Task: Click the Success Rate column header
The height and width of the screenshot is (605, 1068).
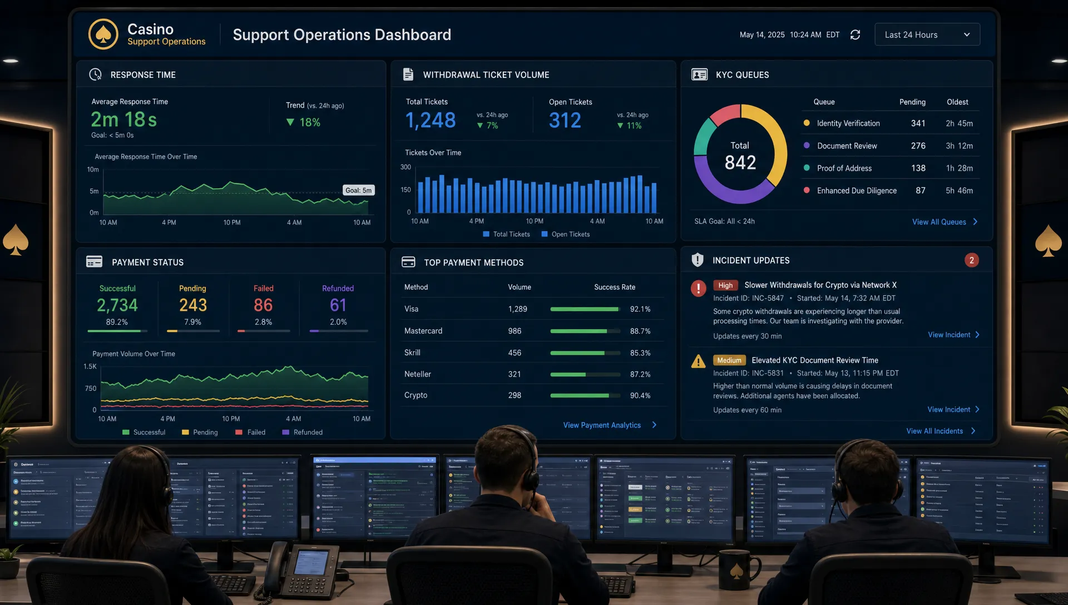Action: [x=615, y=287]
